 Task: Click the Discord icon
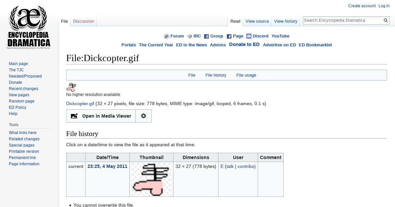point(249,36)
